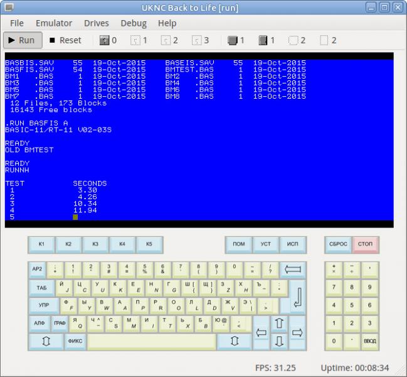Click the Run button in toolbar

(x=21, y=40)
